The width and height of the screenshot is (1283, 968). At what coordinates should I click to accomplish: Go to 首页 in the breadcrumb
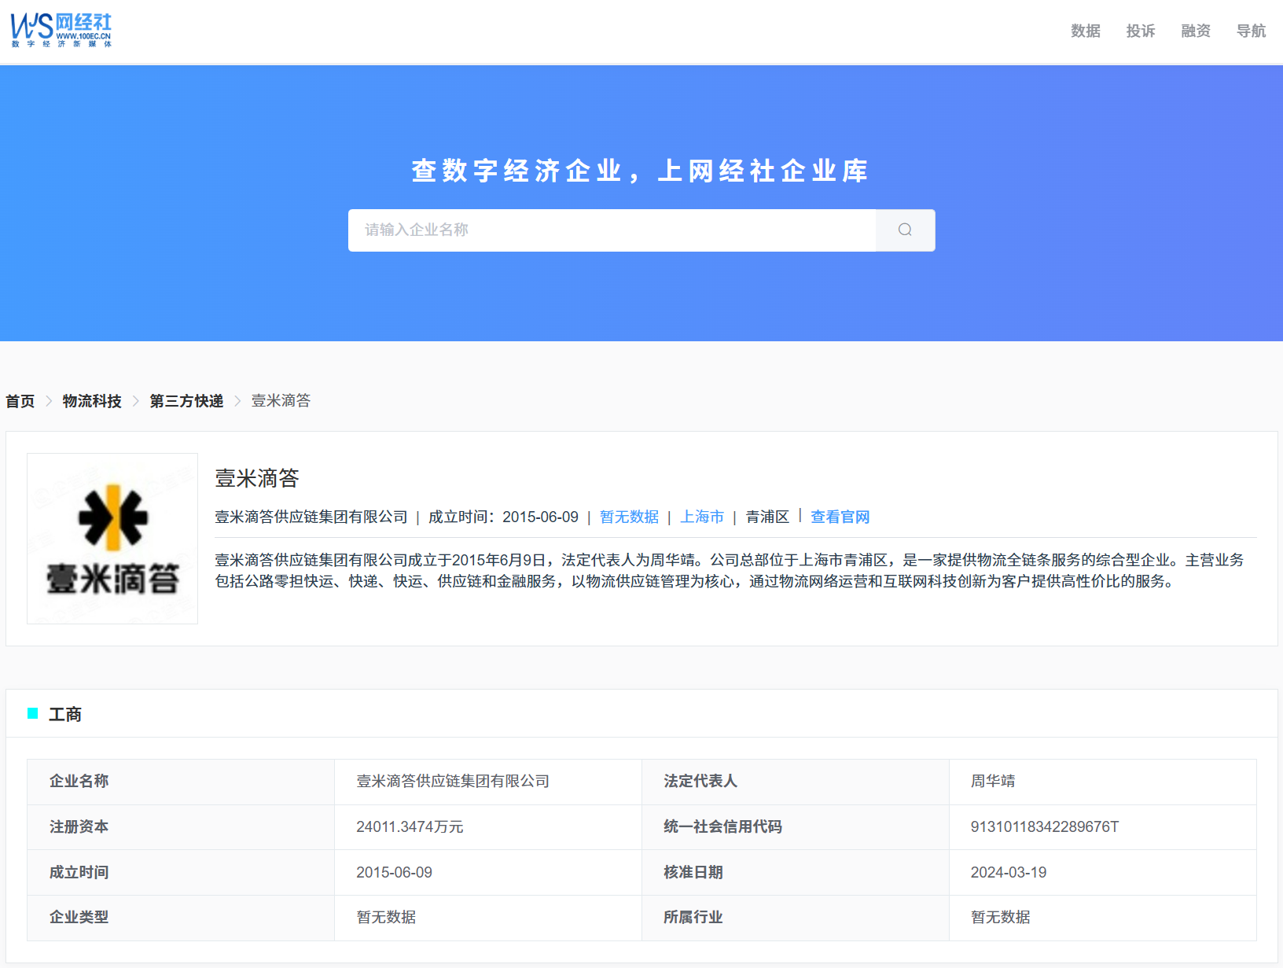[x=20, y=401]
